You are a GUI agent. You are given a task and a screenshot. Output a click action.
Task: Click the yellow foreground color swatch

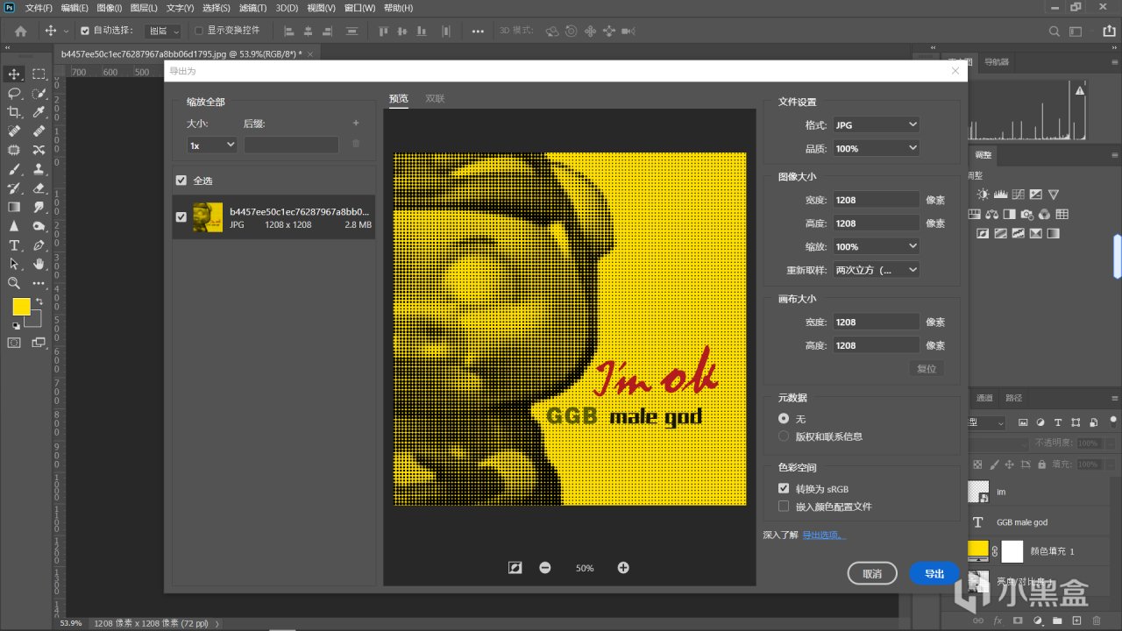pyautogui.click(x=21, y=307)
